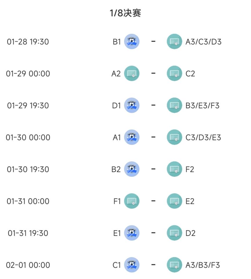Image resolution: width=251 pixels, height=279 pixels.
Task: Click the 1/8决赛 round heading
Action: (x=125, y=13)
